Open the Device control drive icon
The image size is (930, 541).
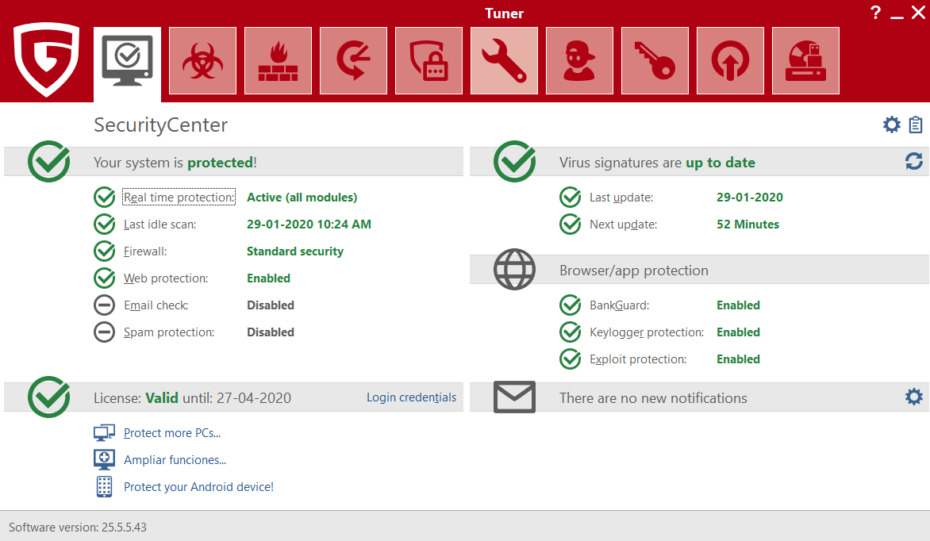click(x=805, y=60)
